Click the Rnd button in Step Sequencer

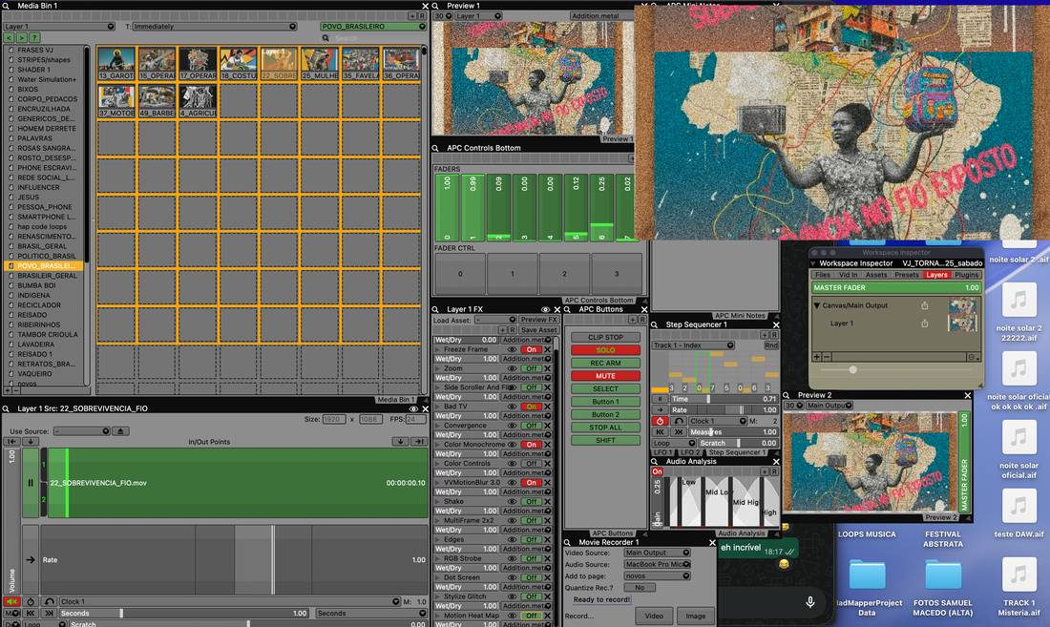click(x=771, y=345)
